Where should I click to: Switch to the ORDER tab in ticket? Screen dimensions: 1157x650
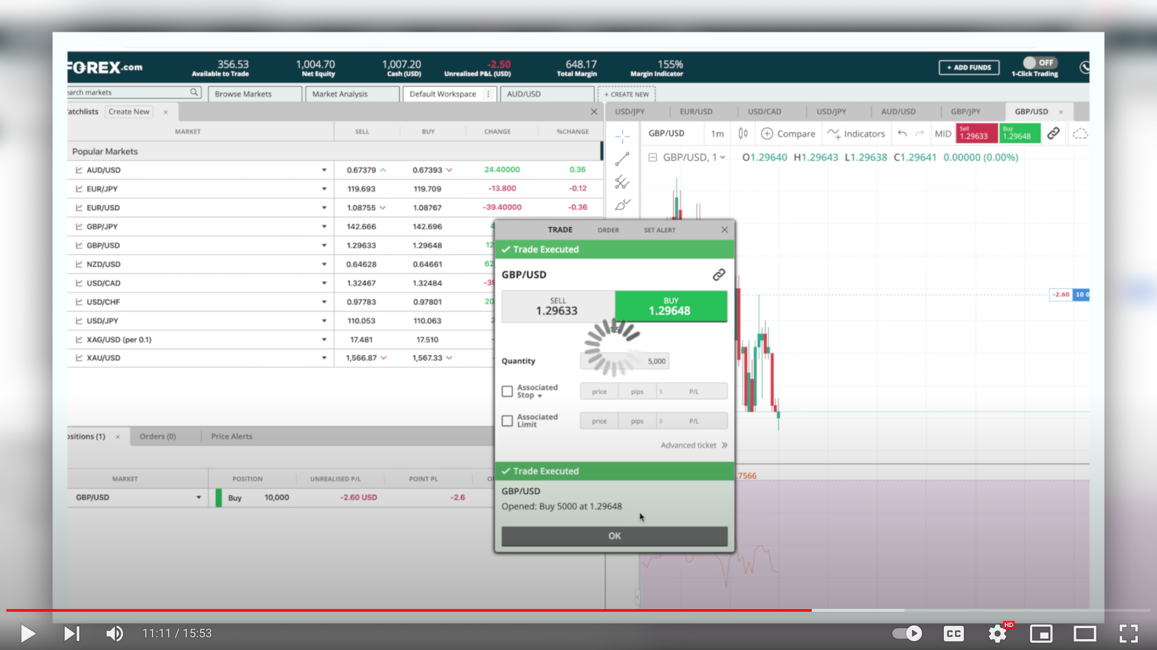click(608, 230)
